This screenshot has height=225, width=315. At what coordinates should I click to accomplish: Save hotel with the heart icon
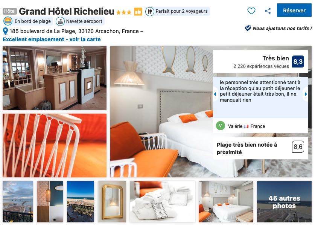tap(251, 10)
